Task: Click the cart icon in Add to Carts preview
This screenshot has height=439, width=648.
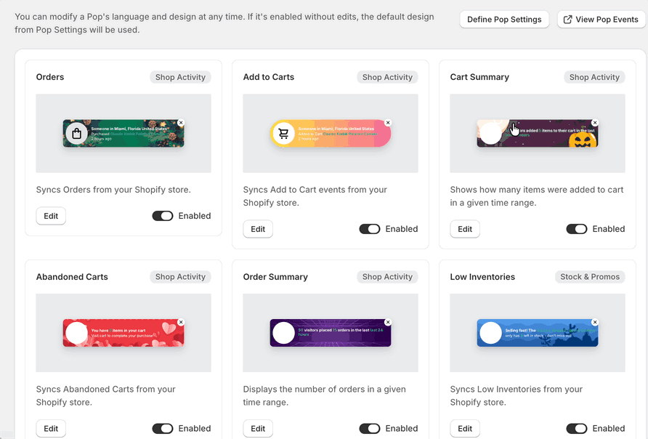Action: [283, 134]
